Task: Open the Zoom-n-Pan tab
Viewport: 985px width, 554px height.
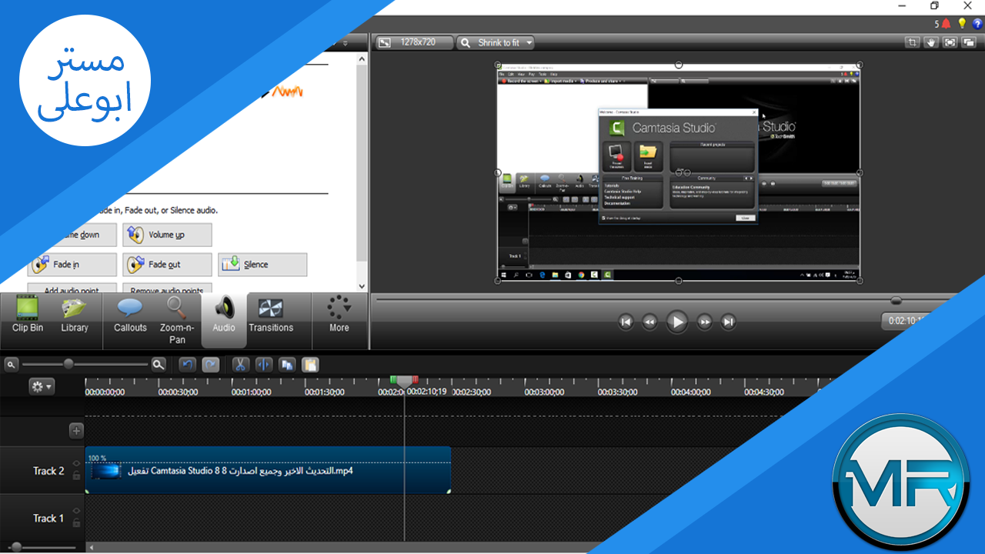Action: 177,319
